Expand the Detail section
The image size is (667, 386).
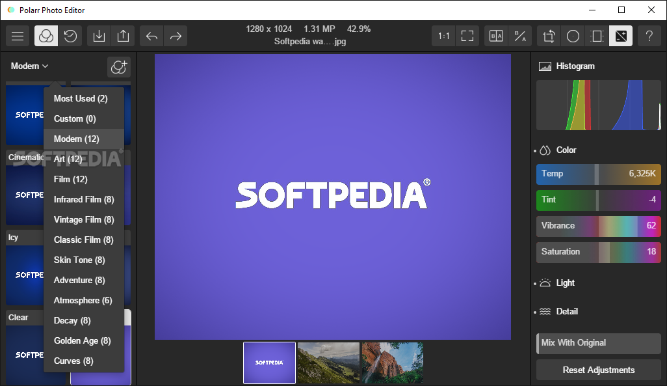coord(567,311)
